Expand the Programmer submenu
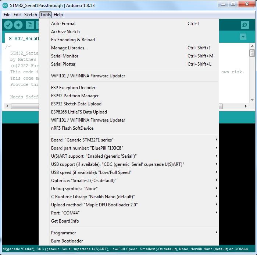 (x=129, y=233)
